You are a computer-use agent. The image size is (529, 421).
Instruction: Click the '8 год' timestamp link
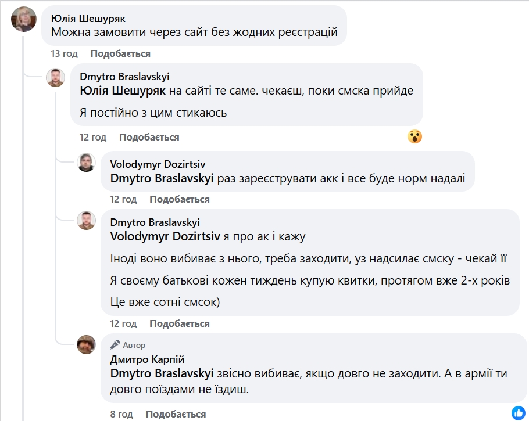tap(121, 414)
